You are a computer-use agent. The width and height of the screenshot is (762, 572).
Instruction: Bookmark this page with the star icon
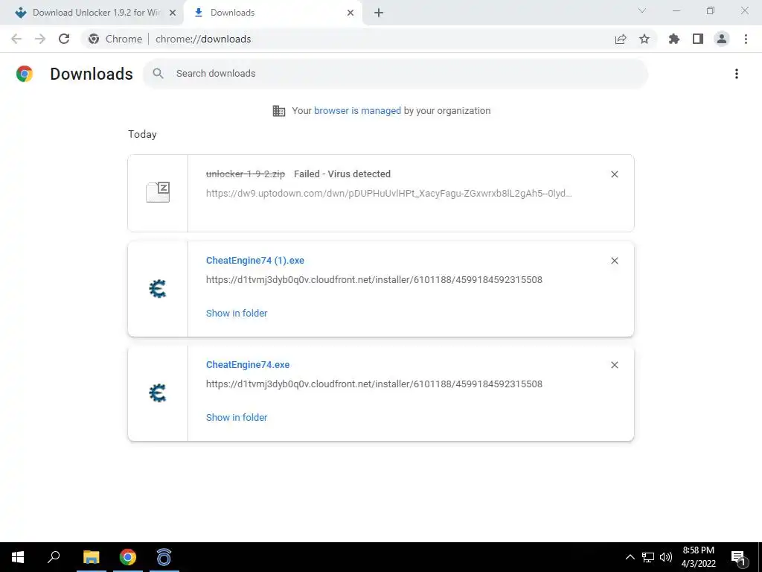(x=644, y=39)
